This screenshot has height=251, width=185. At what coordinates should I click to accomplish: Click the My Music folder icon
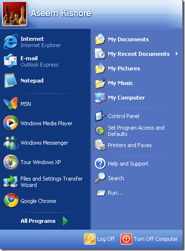[100, 83]
